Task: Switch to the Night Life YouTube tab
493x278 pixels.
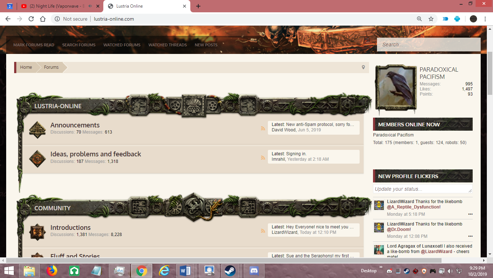Action: pos(54,6)
